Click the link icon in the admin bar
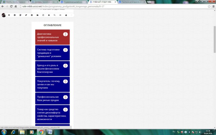216x135 pixels. [26, 15]
